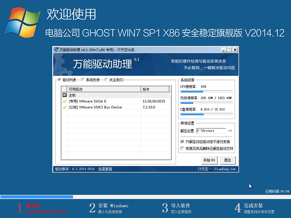Select the VMware SVGA II driver row

click(115, 101)
